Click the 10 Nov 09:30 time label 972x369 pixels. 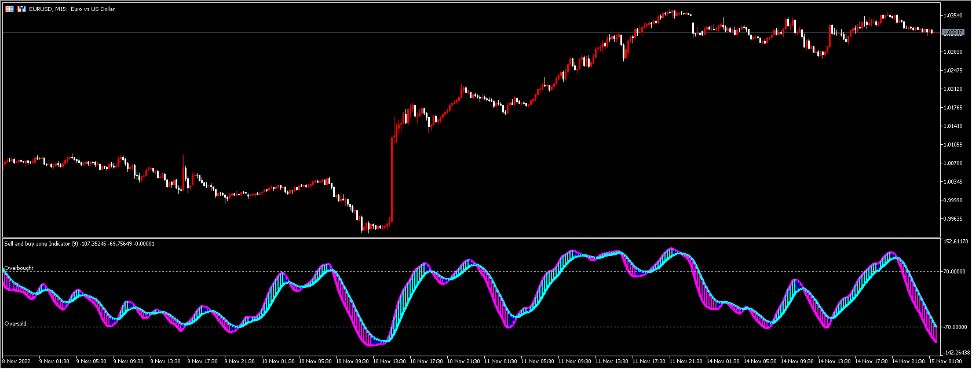pyautogui.click(x=352, y=361)
